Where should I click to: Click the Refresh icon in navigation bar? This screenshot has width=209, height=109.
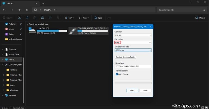[x=27, y=10]
